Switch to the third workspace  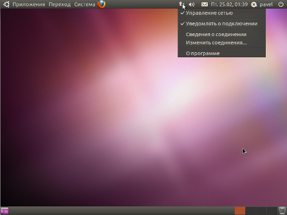(261, 210)
